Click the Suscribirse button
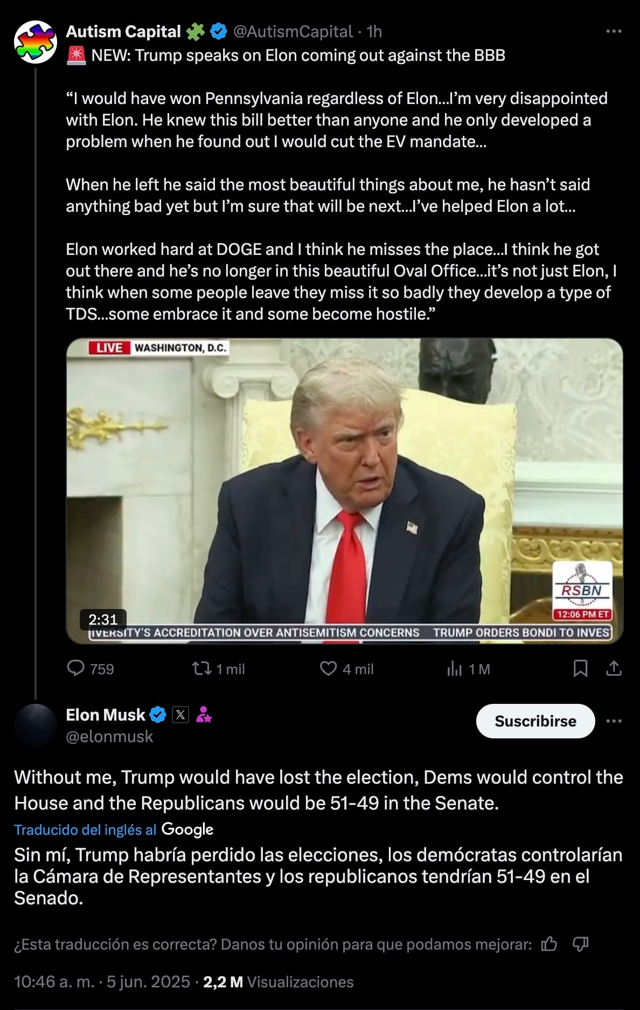Screen dimensions: 640x1010 pos(535,721)
